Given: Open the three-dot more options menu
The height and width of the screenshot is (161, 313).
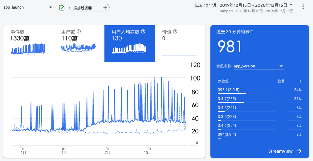Looking at the screenshot, I should pyautogui.click(x=303, y=7).
